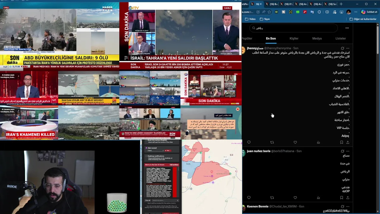The width and height of the screenshot is (380, 214).
Task: Switch to the Kişiler tab
Action: (x=294, y=38)
